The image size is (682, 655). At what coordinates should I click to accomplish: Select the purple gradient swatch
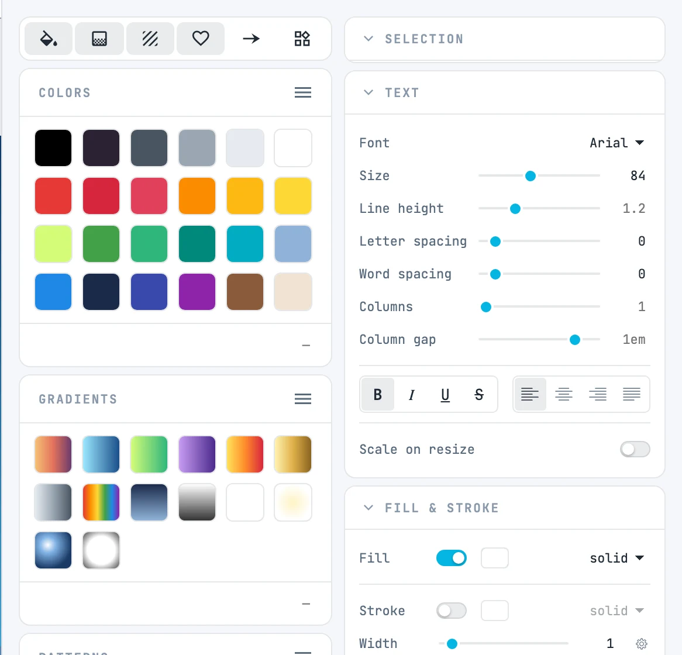[x=197, y=454]
